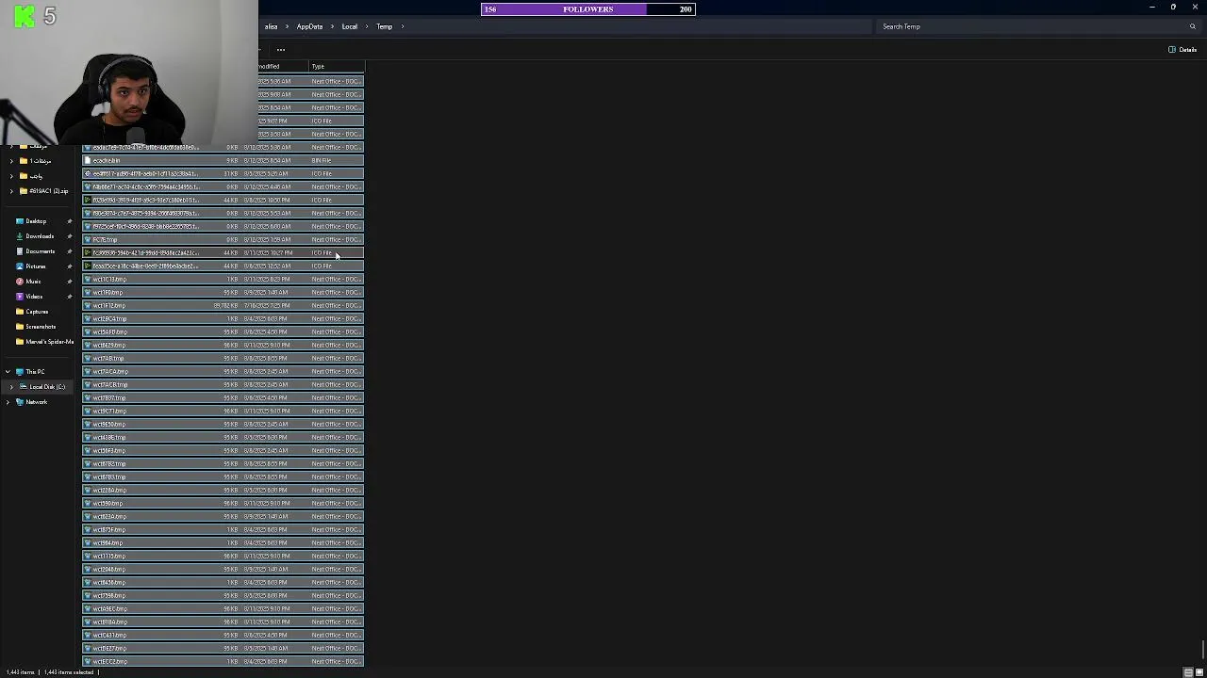This screenshot has width=1207, height=678.
Task: Open the Marvel's Spider-Man folder in sidebar
Action: pyautogui.click(x=49, y=342)
